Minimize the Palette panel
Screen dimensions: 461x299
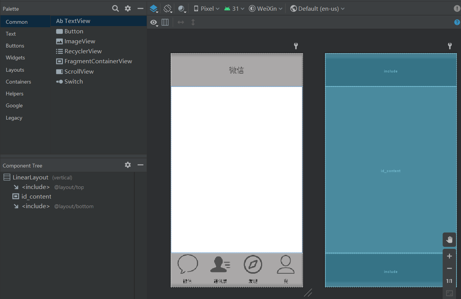pyautogui.click(x=140, y=8)
